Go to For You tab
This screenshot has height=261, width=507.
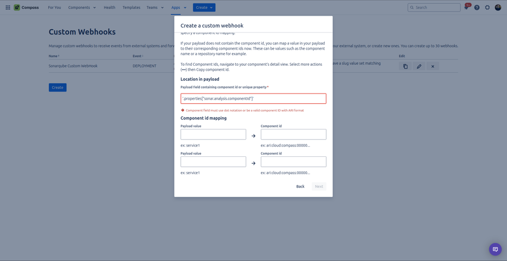[54, 8]
